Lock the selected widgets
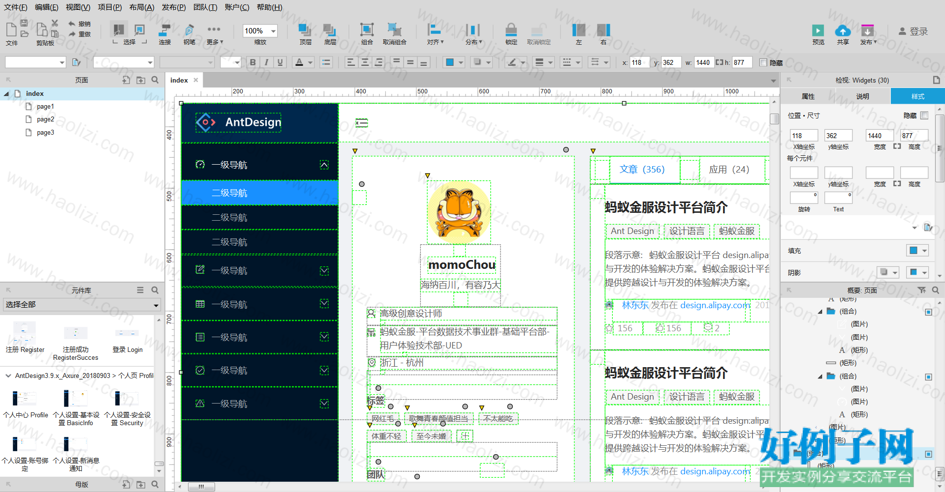Screen dimensions: 945x492 pyautogui.click(x=511, y=34)
